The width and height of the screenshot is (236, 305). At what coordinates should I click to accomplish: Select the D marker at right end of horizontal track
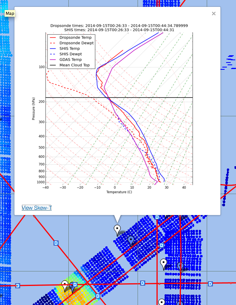(210, 284)
